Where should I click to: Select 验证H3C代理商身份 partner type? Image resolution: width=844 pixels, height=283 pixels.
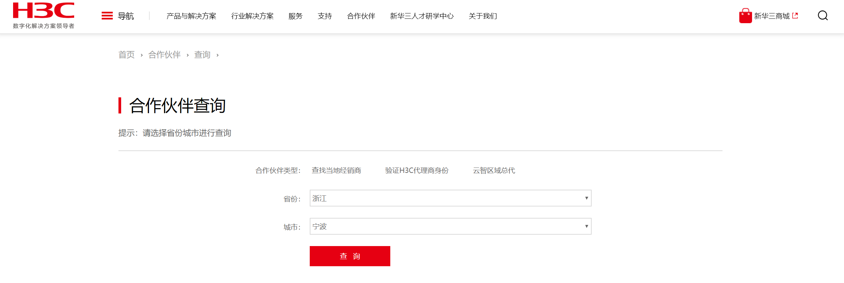point(417,171)
